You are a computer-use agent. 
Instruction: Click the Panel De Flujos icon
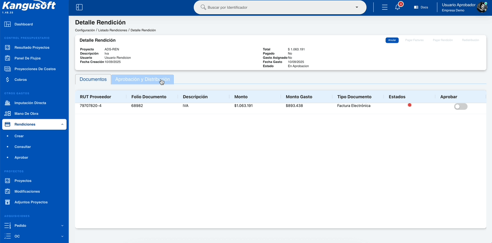[7, 58]
